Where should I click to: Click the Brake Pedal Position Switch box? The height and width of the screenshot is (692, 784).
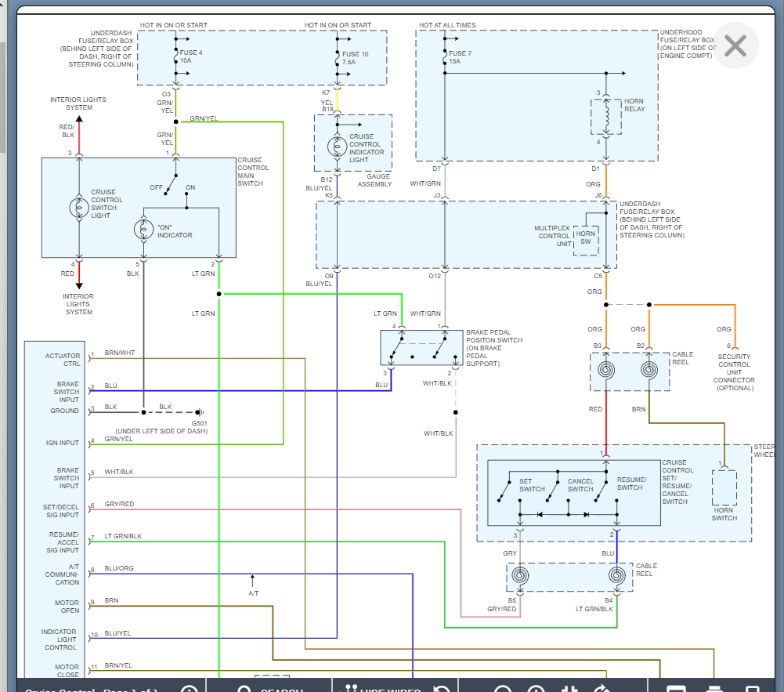(421, 347)
